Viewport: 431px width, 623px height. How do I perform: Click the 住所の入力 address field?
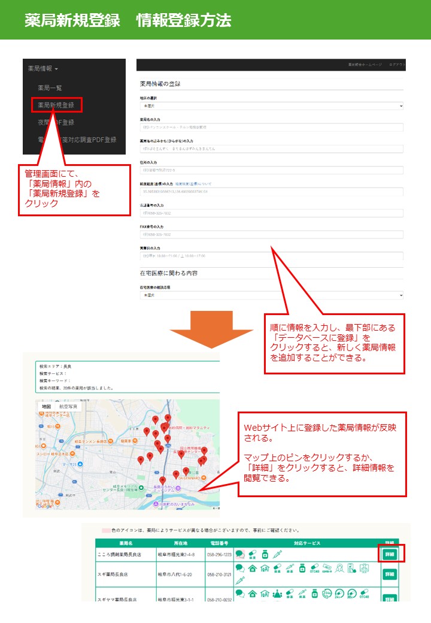[x=271, y=169]
